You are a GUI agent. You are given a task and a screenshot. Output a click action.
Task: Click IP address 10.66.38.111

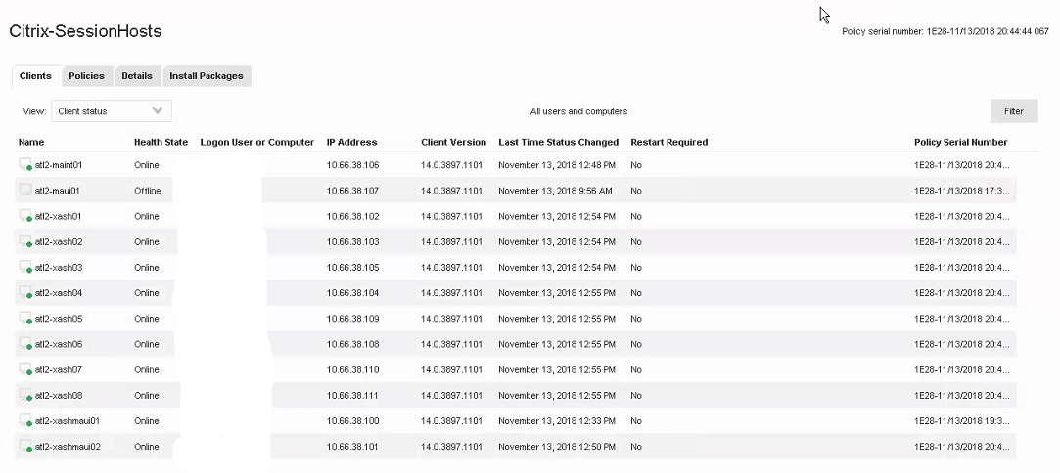[x=353, y=396]
